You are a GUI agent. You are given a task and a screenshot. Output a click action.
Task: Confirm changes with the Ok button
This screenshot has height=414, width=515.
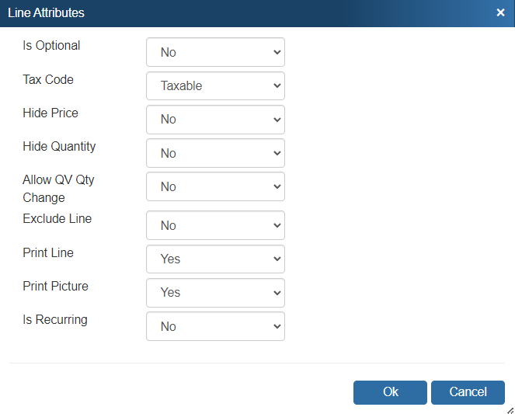click(x=390, y=392)
